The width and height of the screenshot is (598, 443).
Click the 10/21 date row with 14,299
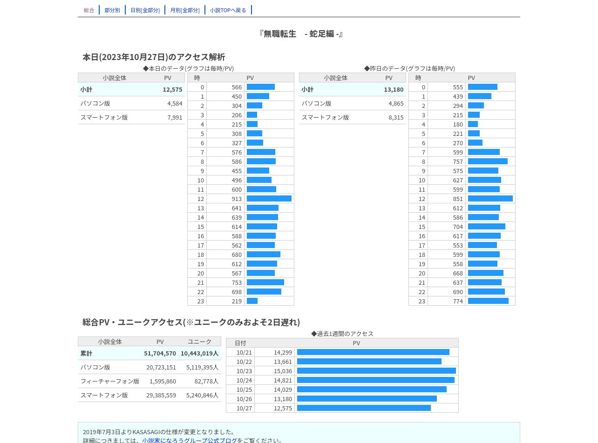pyautogui.click(x=342, y=352)
